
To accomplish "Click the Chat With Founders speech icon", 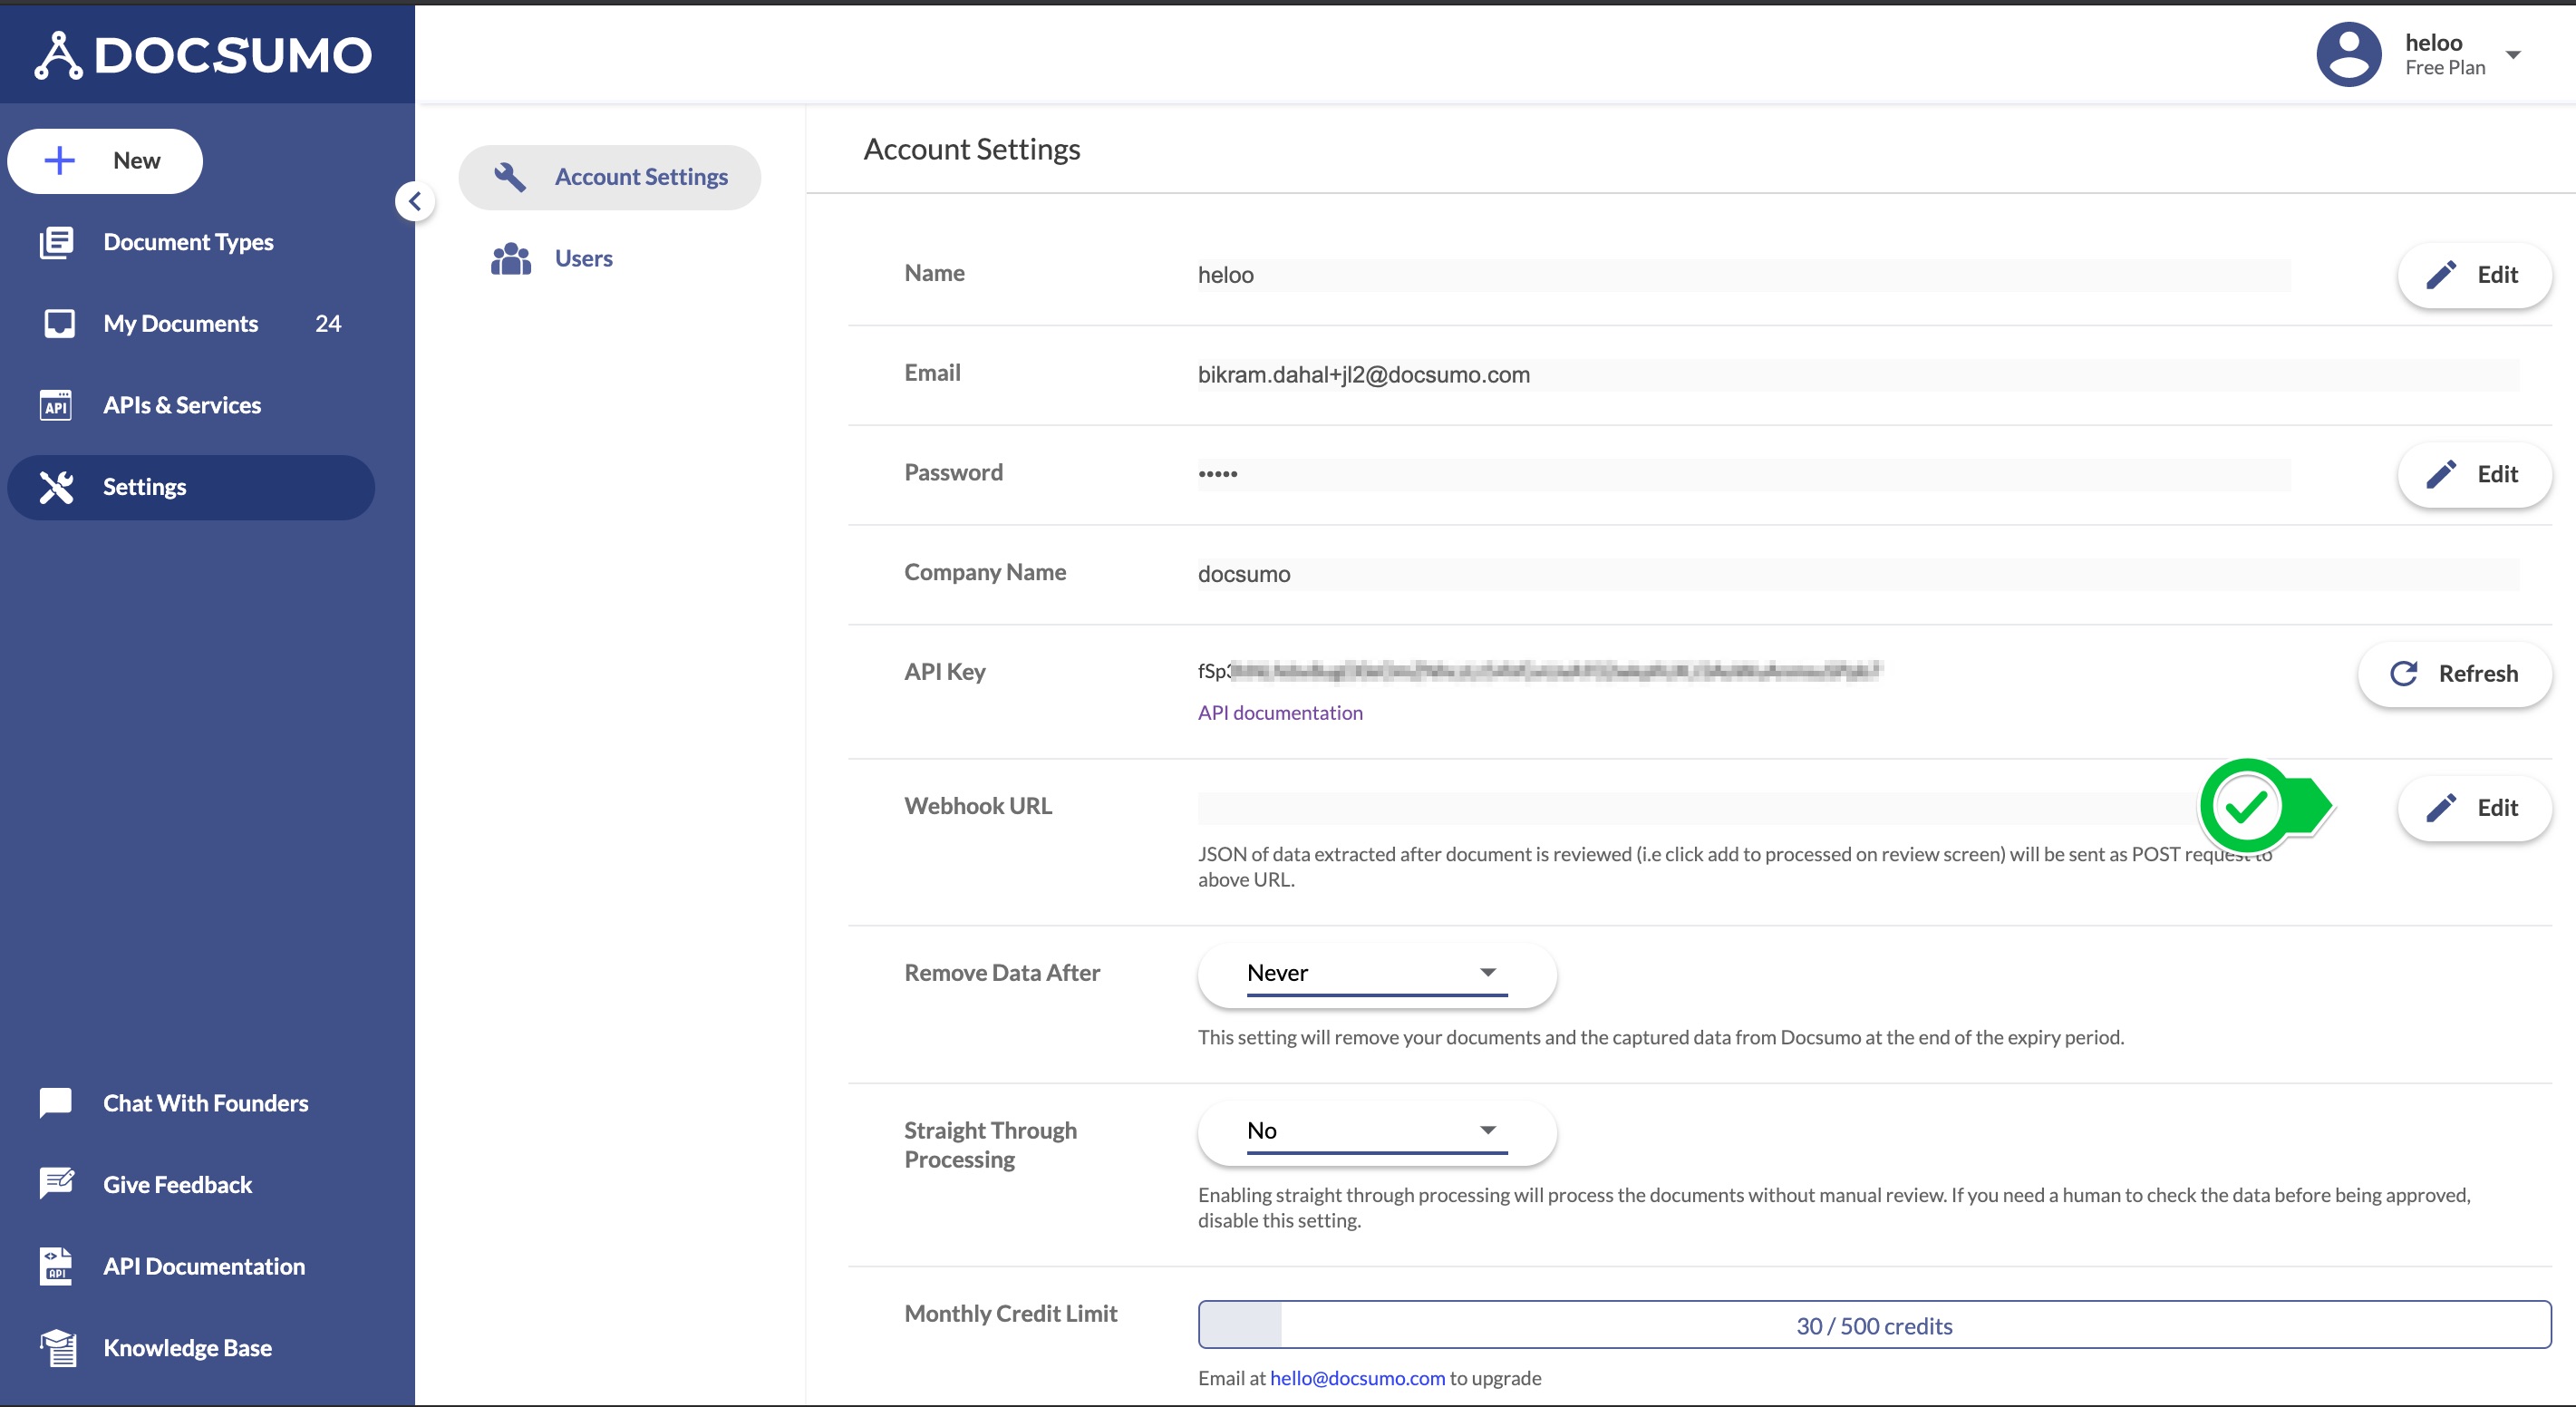I will (56, 1103).
